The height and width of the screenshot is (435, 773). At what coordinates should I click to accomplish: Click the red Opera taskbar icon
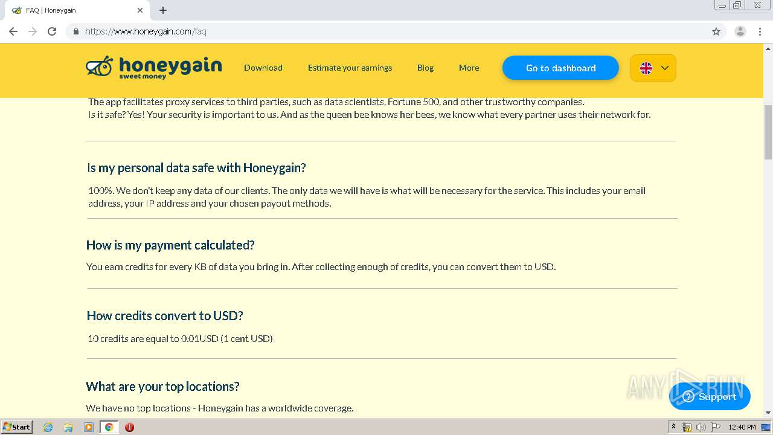click(x=129, y=427)
